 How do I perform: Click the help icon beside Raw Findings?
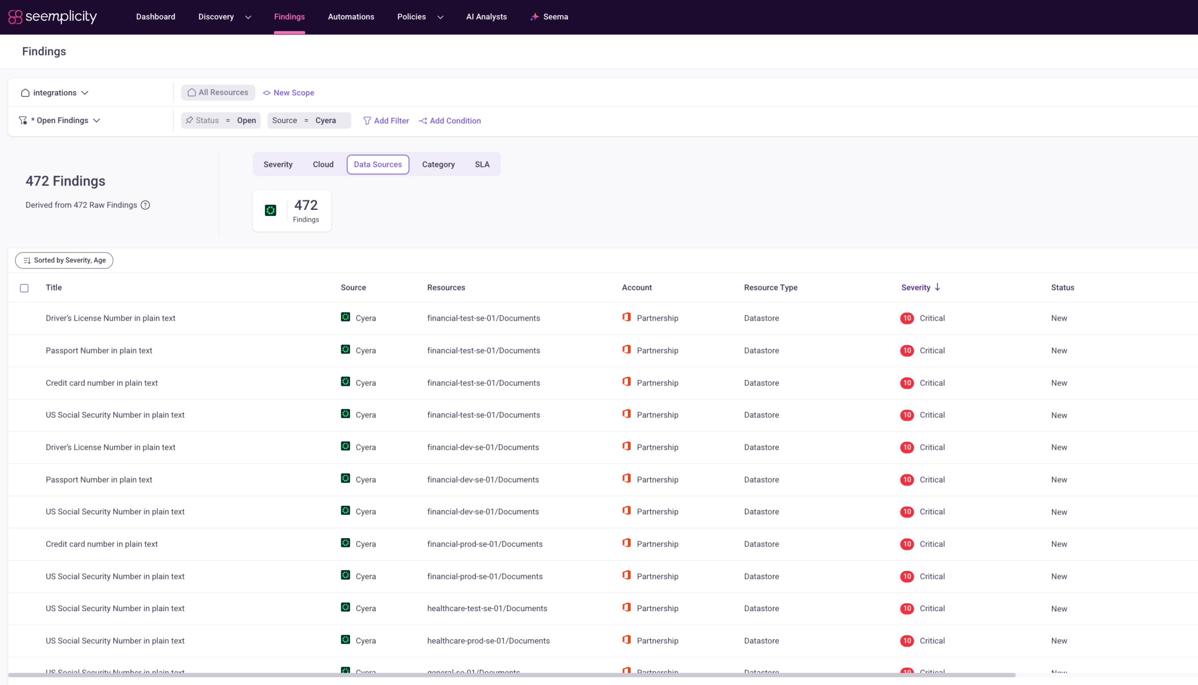146,205
